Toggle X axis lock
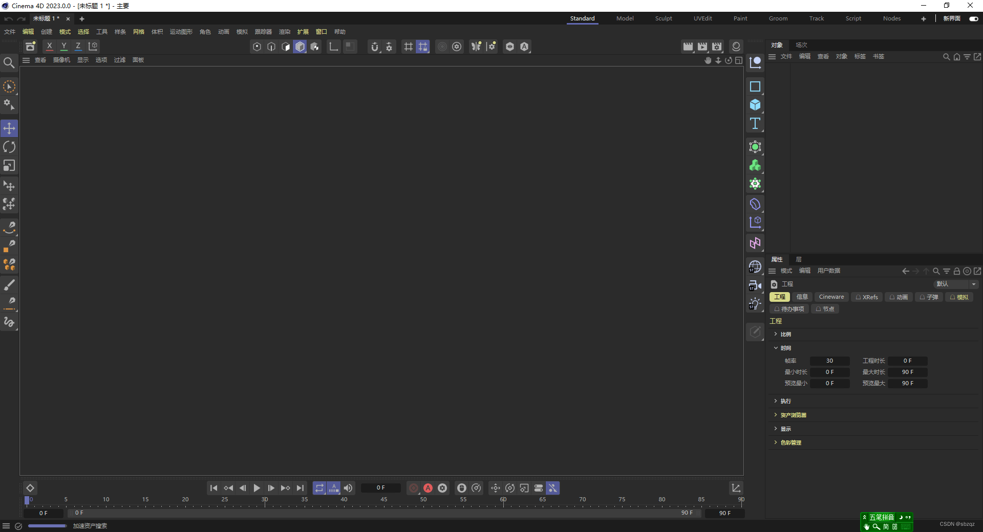 tap(50, 47)
